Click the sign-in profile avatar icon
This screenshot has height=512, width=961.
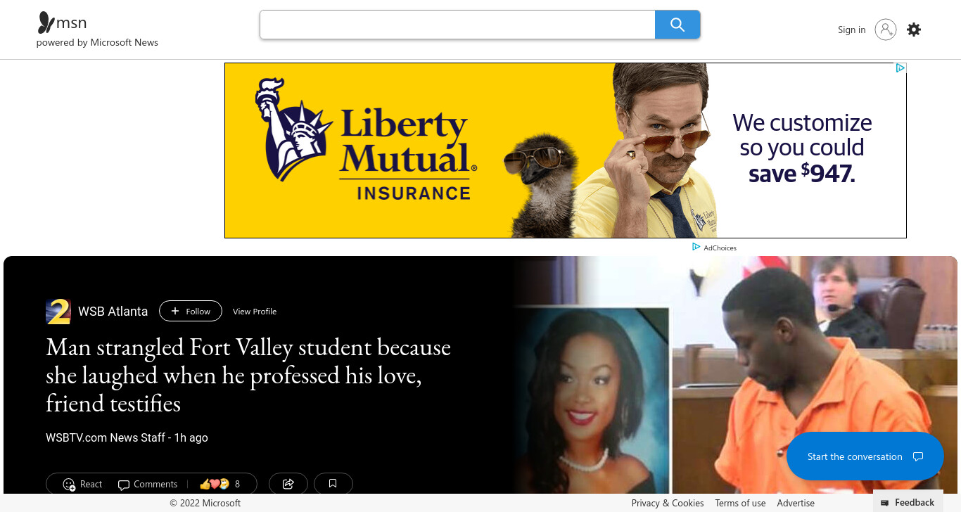pyautogui.click(x=886, y=30)
